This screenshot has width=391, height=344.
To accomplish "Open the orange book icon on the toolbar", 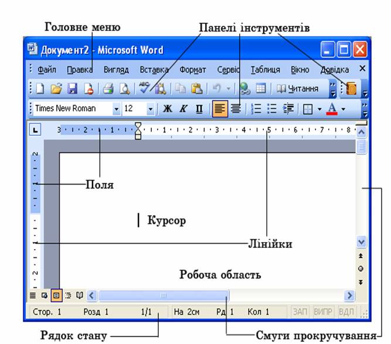I will (x=351, y=88).
